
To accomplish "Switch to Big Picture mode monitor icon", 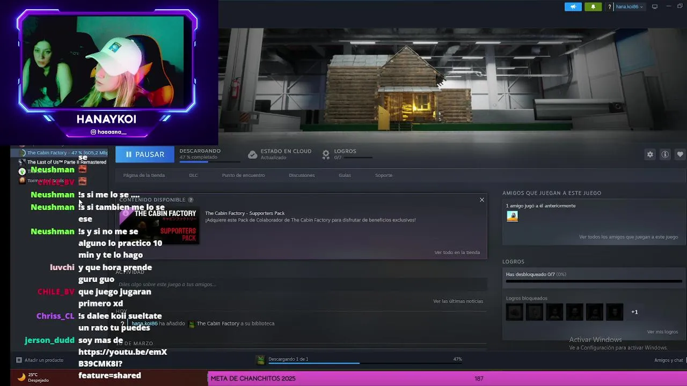I will point(655,7).
